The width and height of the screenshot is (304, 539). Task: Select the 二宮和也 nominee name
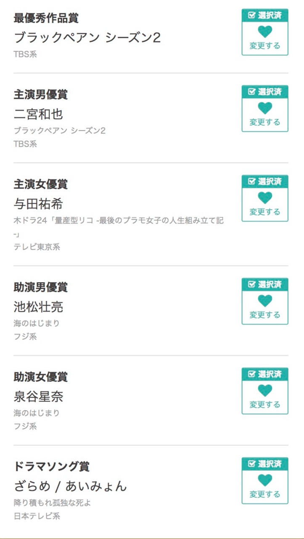click(x=38, y=114)
